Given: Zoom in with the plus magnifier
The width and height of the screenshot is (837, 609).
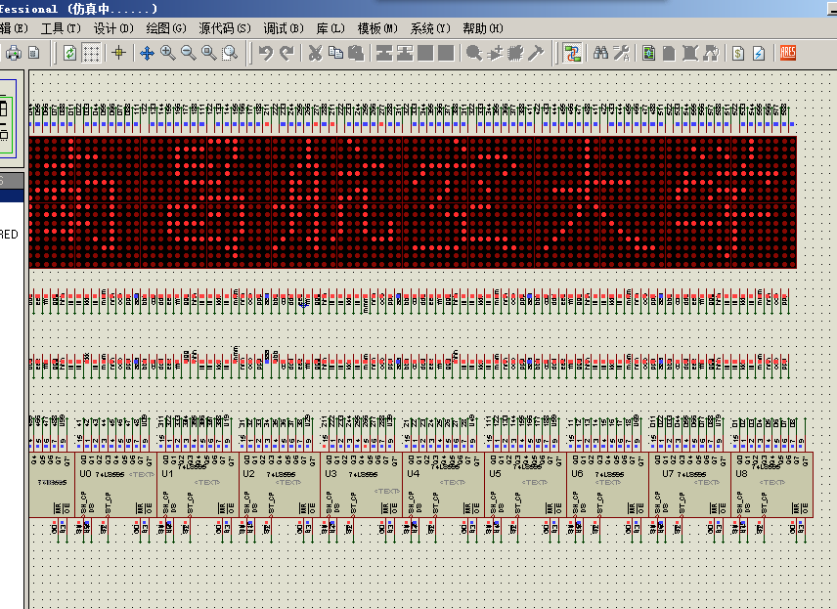Looking at the screenshot, I should (168, 53).
